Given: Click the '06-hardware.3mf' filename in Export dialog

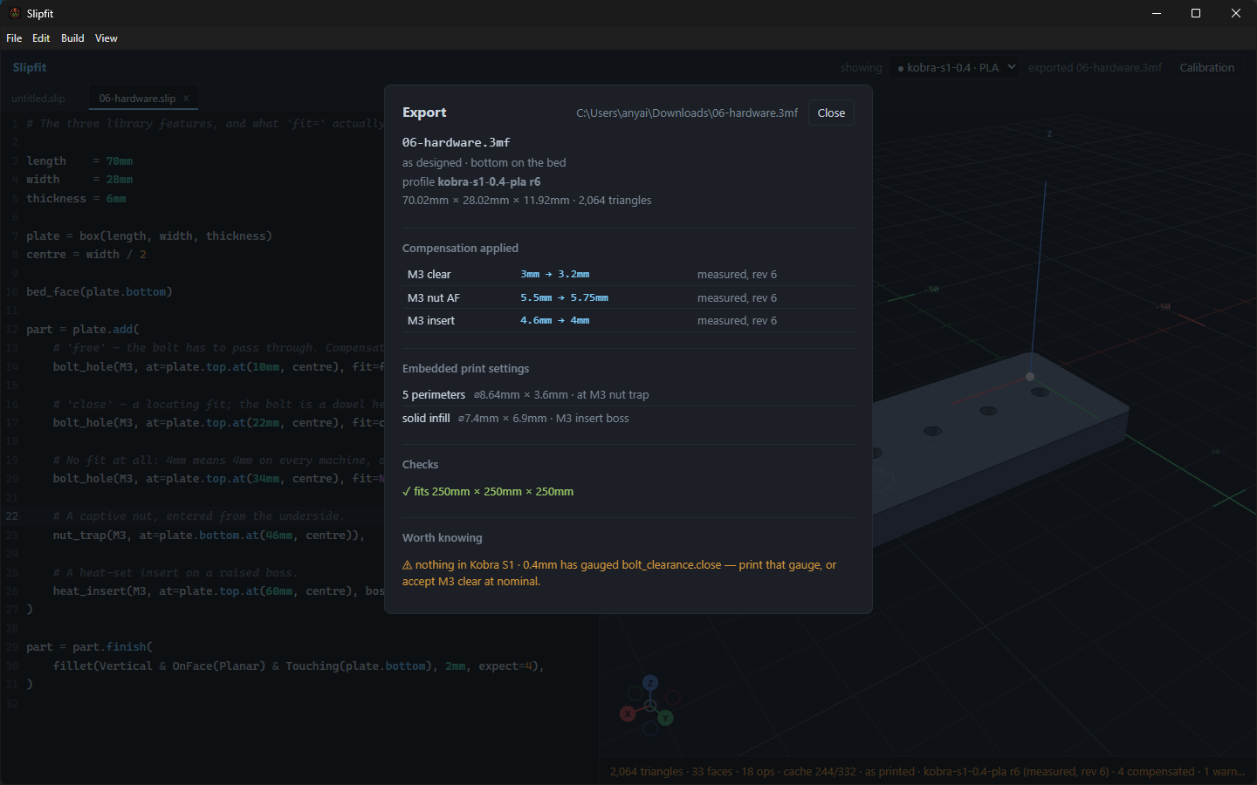Looking at the screenshot, I should coord(457,142).
